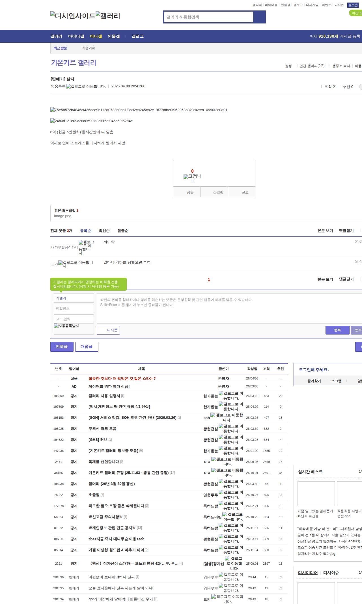The image size is (362, 604).
Task: Click the 디시콘 button
Action: [108, 330]
